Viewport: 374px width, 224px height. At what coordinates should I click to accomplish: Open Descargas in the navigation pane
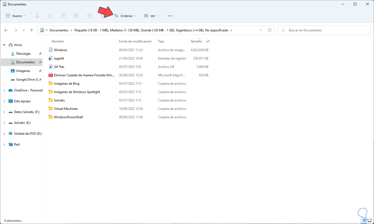pos(23,54)
